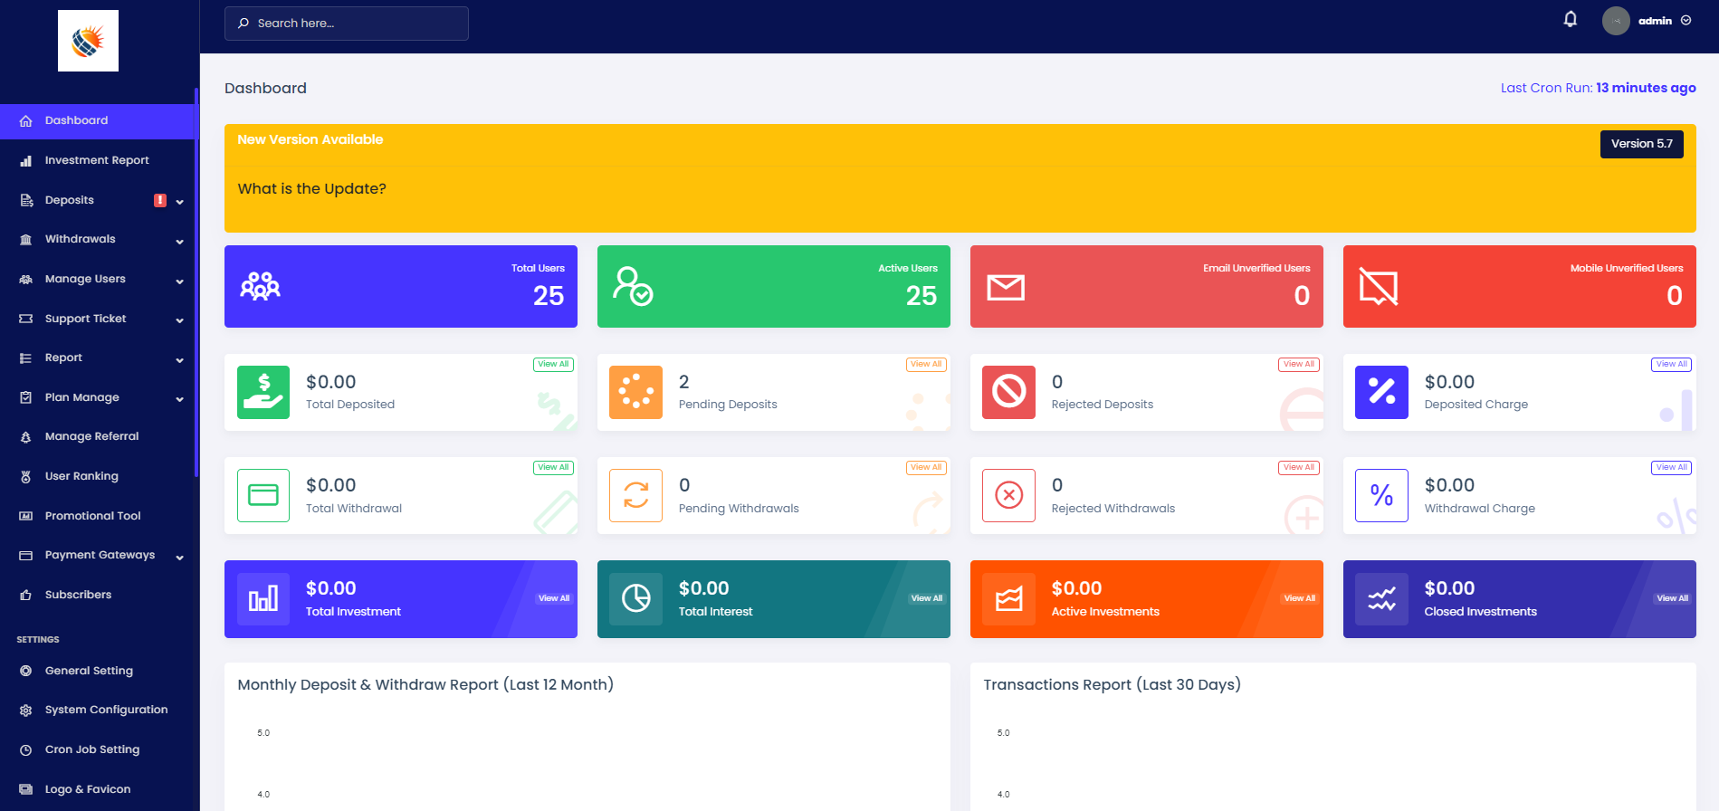Click the Email Unverified Users envelope icon
Screen dimensions: 1719x811
[x=1005, y=288]
